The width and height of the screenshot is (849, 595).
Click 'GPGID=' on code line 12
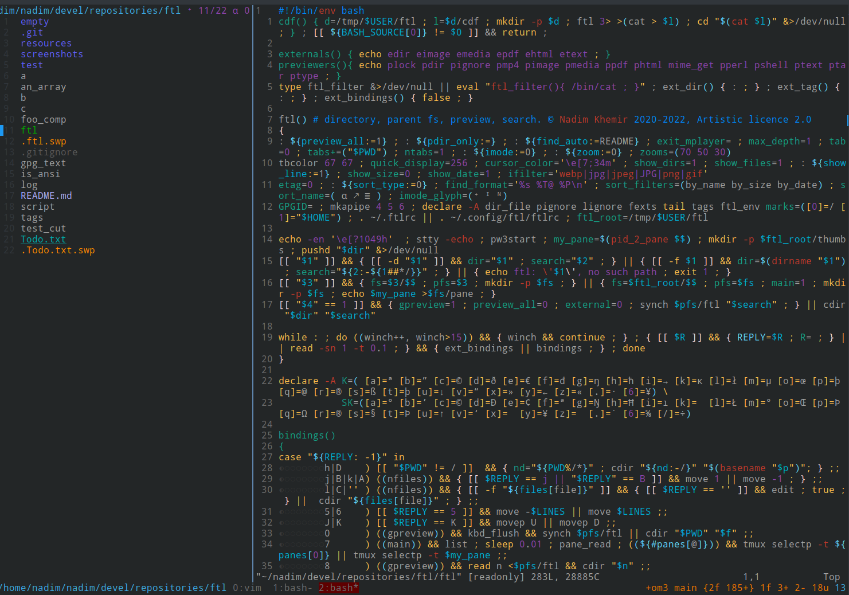click(x=296, y=207)
